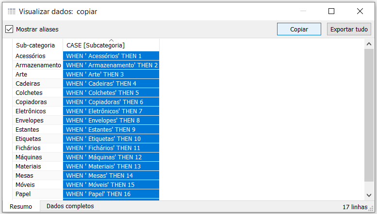Click the 'Copiadoras' THEN 6 cell
The width and height of the screenshot is (377, 214).
pos(111,102)
